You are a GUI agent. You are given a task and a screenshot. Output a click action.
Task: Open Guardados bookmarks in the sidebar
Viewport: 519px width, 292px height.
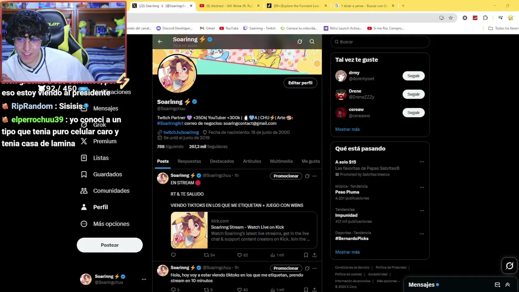(101, 174)
